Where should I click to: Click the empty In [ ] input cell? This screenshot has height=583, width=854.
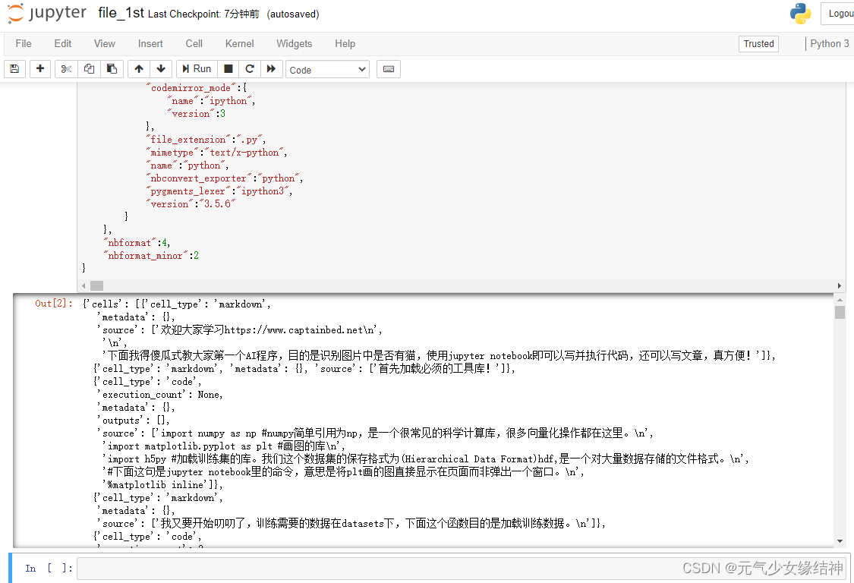pos(462,569)
